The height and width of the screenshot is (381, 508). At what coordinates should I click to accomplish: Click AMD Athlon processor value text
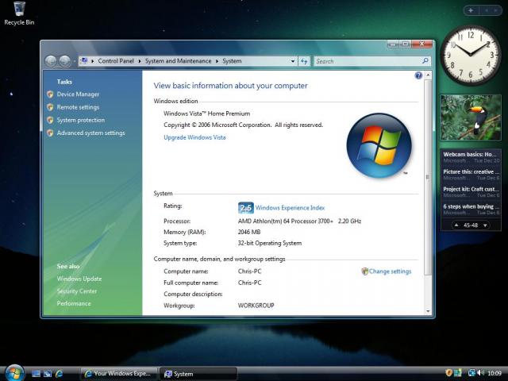299,221
